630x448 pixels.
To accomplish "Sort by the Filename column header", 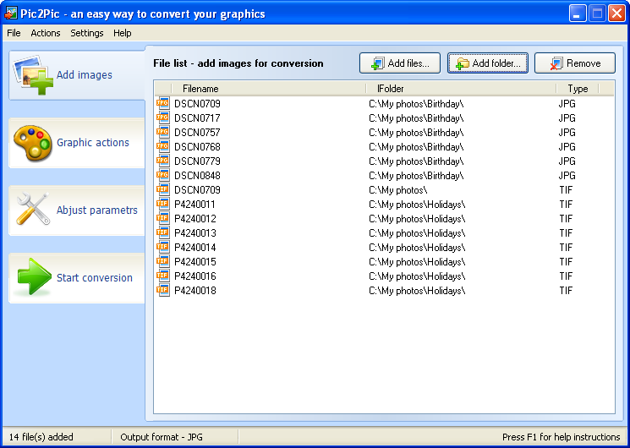I will tap(268, 89).
